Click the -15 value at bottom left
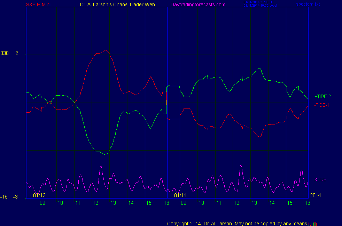The width and height of the screenshot is (342, 226). 4,197
